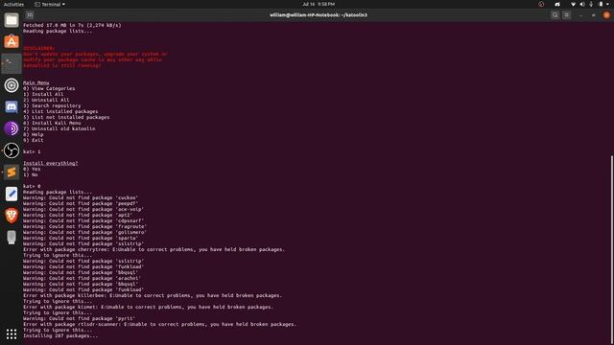Viewport: 614px width, 345px height.
Task: Click the 'Fetched 17.0 MB' line
Action: 72,25
